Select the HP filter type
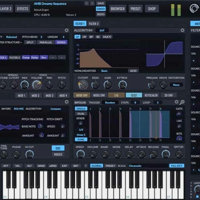200x200 pixels. 84,37
